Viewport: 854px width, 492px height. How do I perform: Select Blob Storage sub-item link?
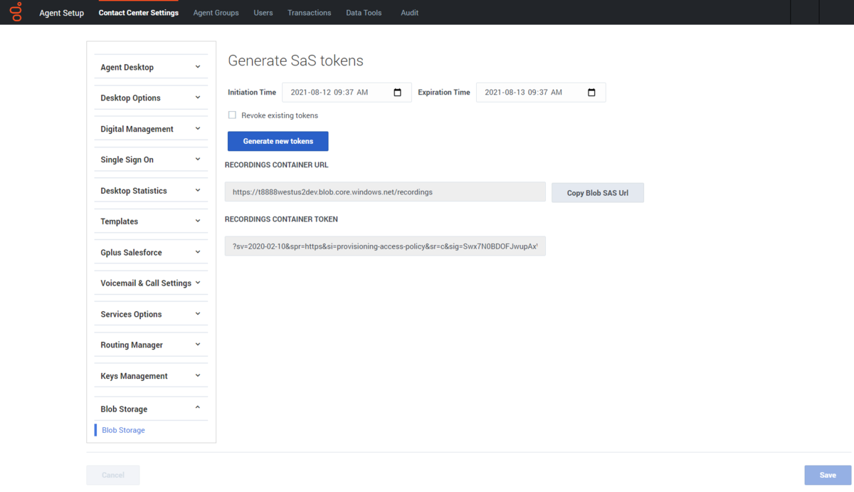(123, 430)
